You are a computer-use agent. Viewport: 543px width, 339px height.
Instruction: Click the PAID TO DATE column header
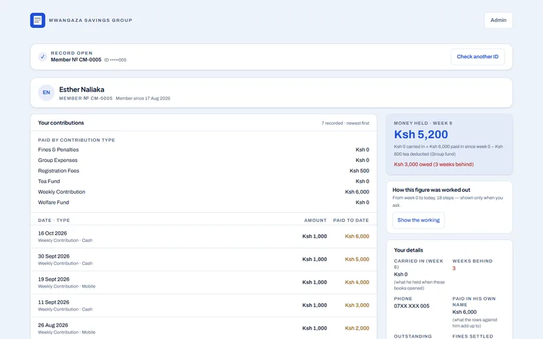[351, 220]
